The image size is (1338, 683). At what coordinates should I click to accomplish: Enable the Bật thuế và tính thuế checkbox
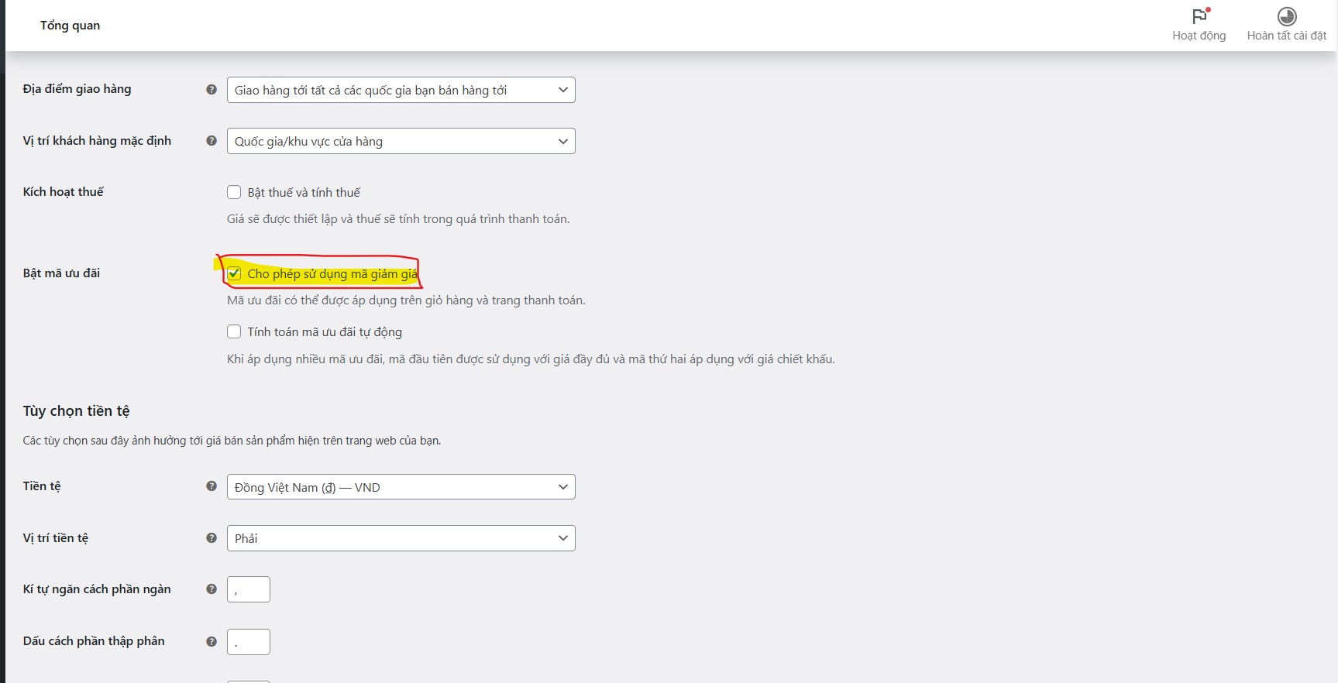click(234, 192)
